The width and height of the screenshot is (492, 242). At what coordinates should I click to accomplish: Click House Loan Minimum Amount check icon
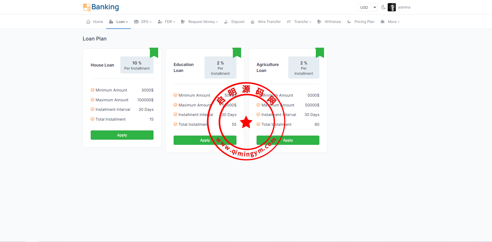92,90
